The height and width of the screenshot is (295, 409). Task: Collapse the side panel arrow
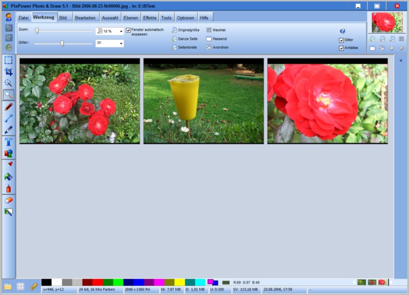(x=401, y=60)
